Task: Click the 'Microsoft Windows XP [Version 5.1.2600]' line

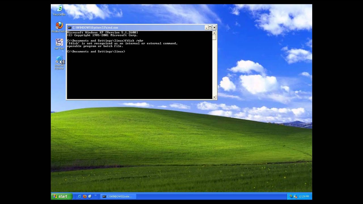Action: tap(102, 33)
